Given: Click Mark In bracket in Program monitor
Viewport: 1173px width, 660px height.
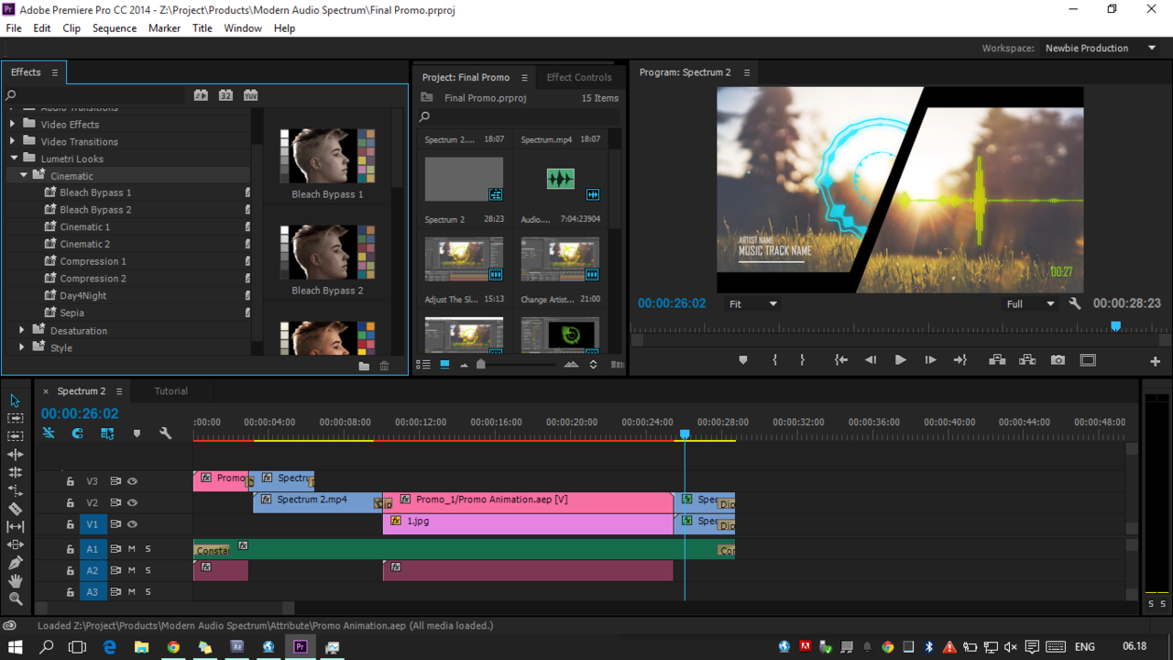Looking at the screenshot, I should point(775,360).
